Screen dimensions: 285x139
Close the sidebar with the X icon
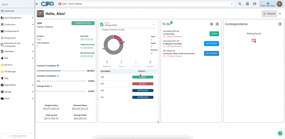tap(37, 4)
